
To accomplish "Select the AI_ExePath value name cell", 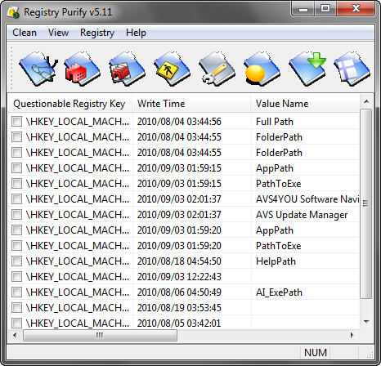I will coord(279,292).
